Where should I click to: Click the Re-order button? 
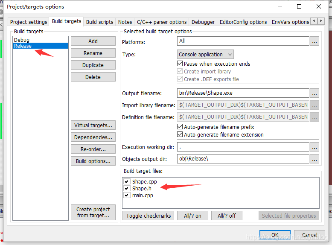(93, 149)
